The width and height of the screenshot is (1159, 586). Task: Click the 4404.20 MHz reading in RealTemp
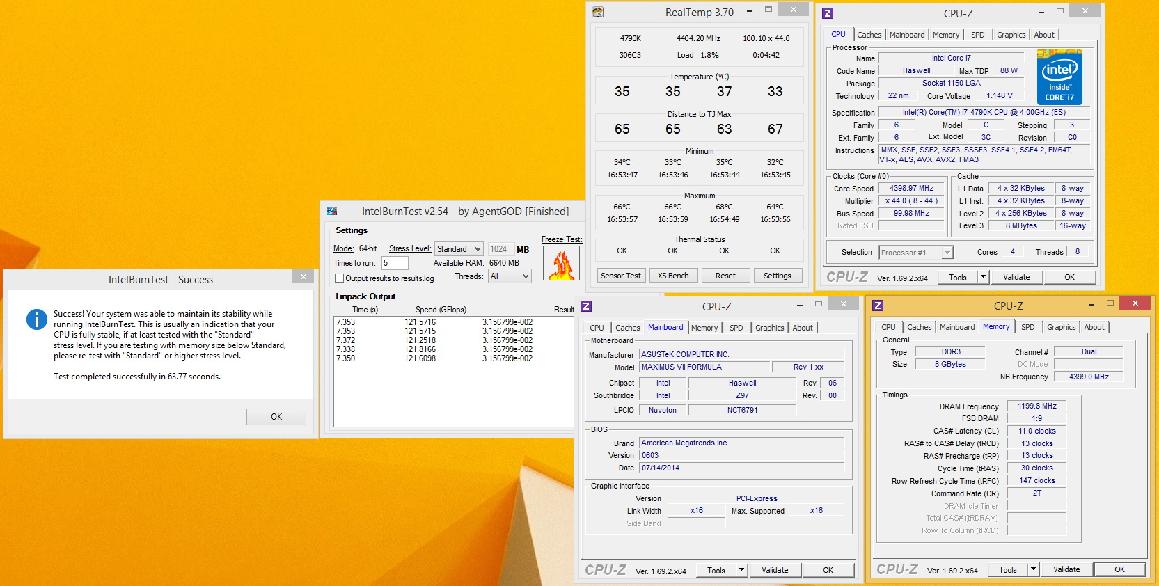698,38
